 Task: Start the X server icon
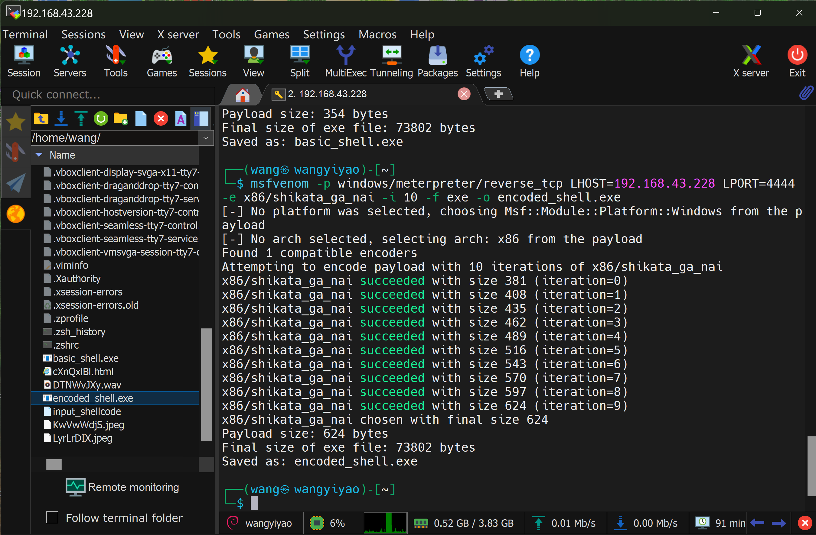pos(750,61)
